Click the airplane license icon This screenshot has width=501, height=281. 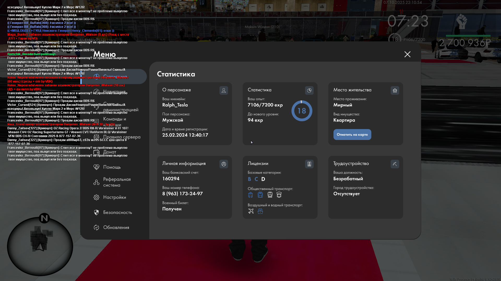click(251, 211)
